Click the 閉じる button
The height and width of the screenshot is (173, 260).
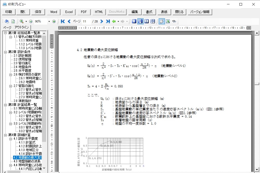[179, 12]
